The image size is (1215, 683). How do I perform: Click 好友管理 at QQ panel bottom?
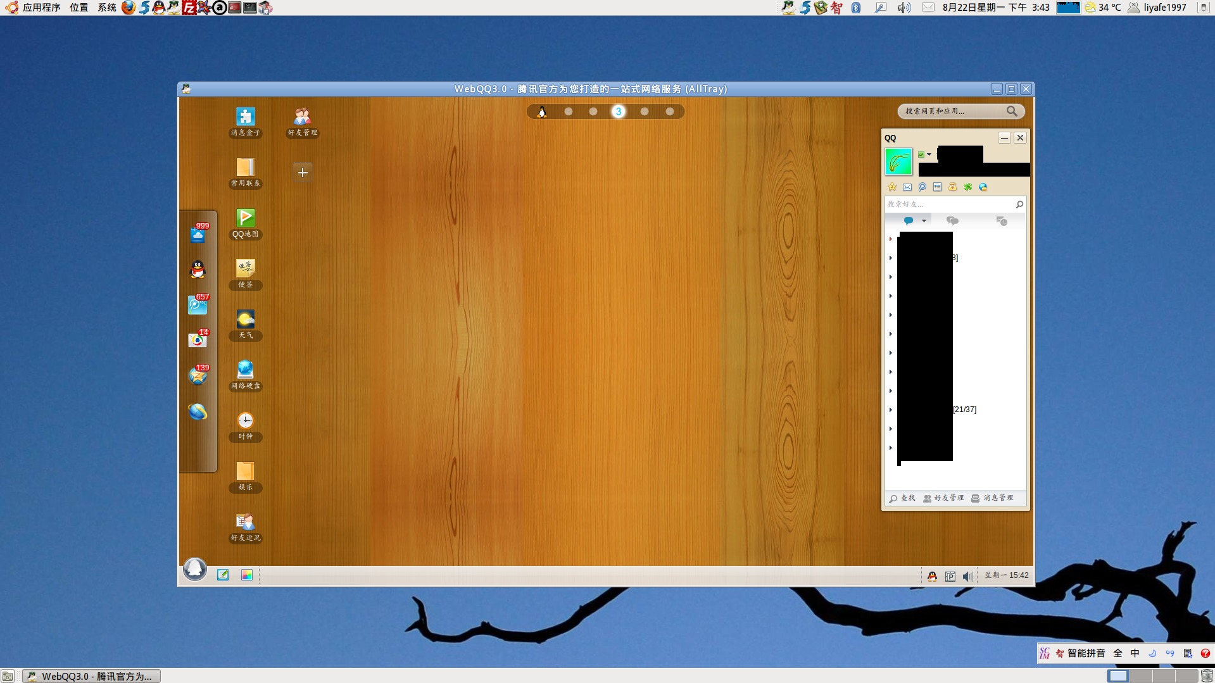click(943, 498)
